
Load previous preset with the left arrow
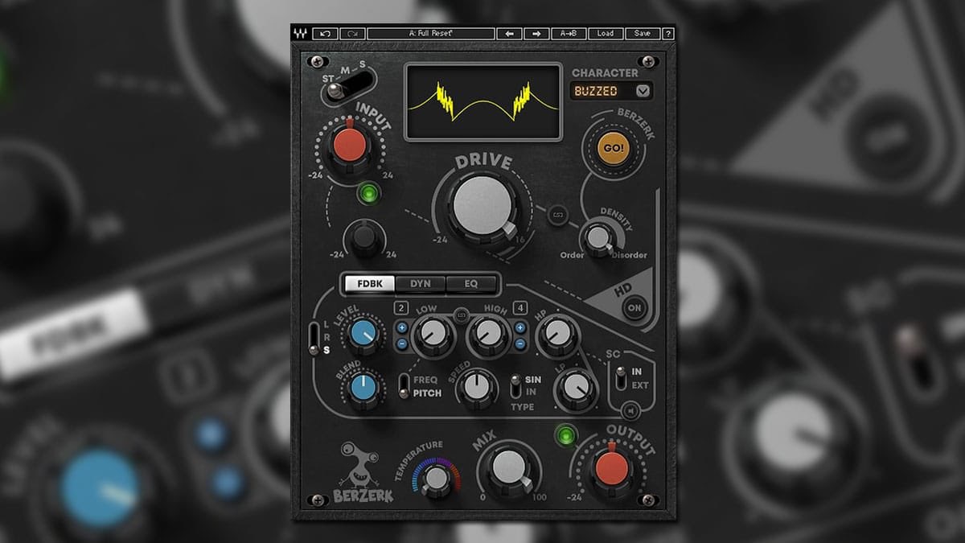click(509, 34)
